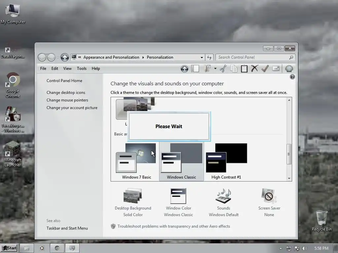Open the Chrome taskbar button
This screenshot has height=253, width=338.
point(57,248)
